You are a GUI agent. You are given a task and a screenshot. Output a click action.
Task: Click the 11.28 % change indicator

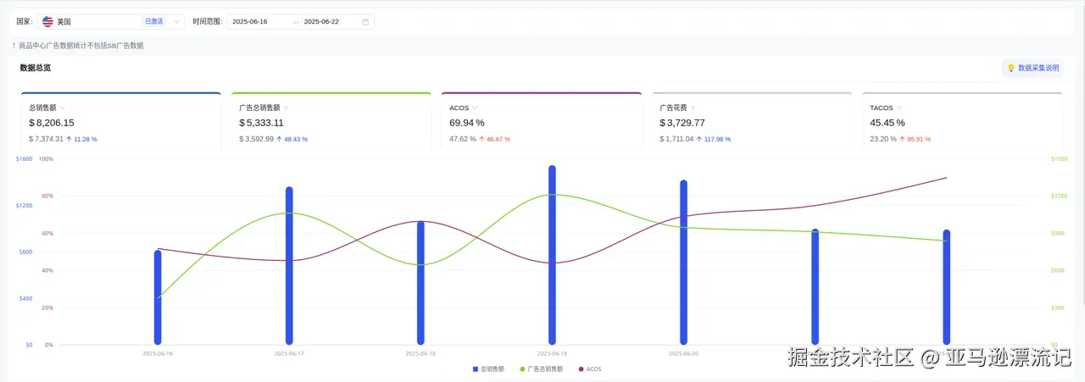click(x=82, y=139)
